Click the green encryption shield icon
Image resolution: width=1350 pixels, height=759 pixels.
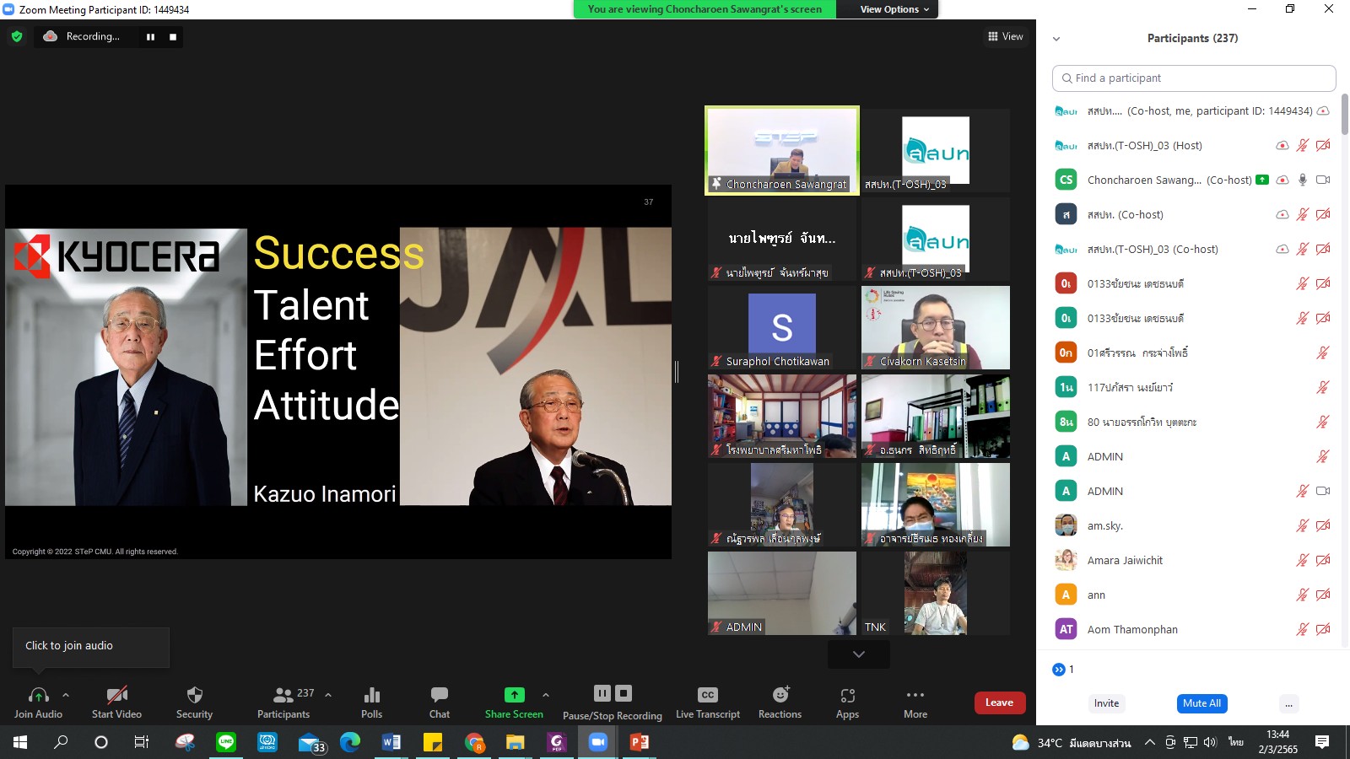coord(17,36)
